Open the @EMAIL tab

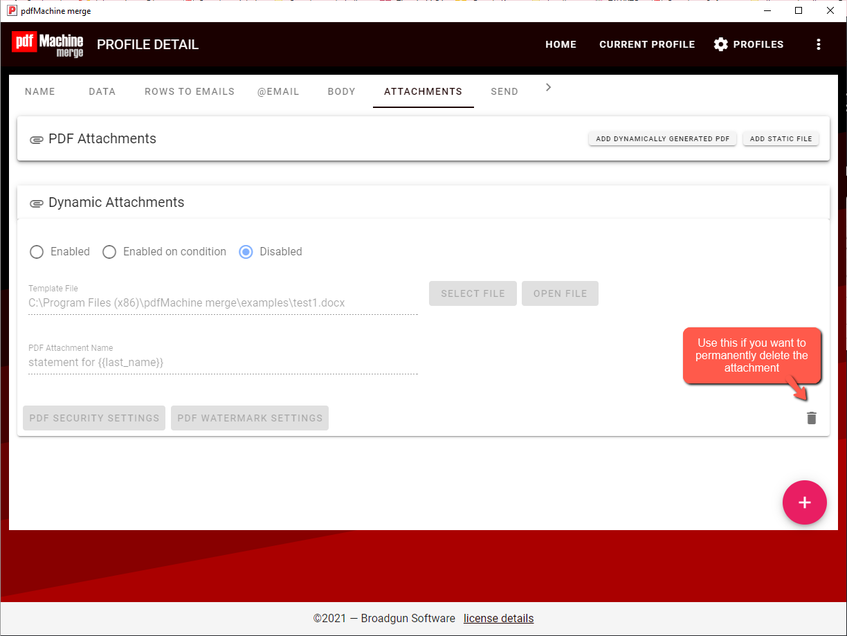[x=278, y=91]
